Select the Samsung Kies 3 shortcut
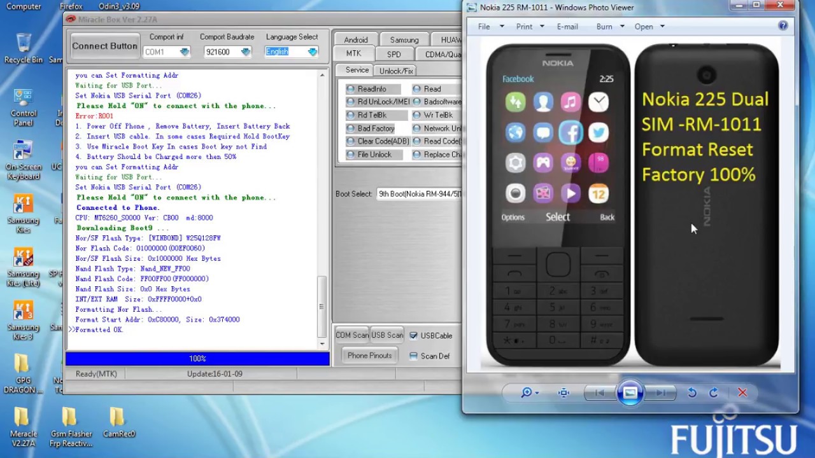The height and width of the screenshot is (458, 815). [23, 321]
